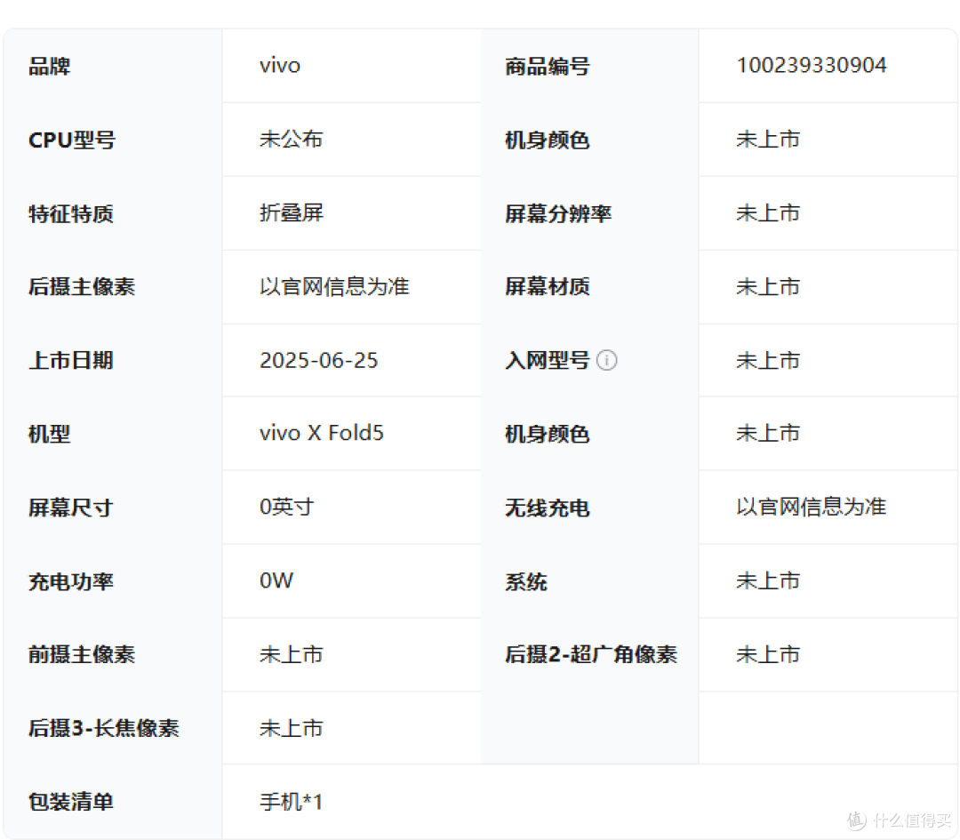
Task: Select the 上市日期 label
Action: pyautogui.click(x=70, y=360)
